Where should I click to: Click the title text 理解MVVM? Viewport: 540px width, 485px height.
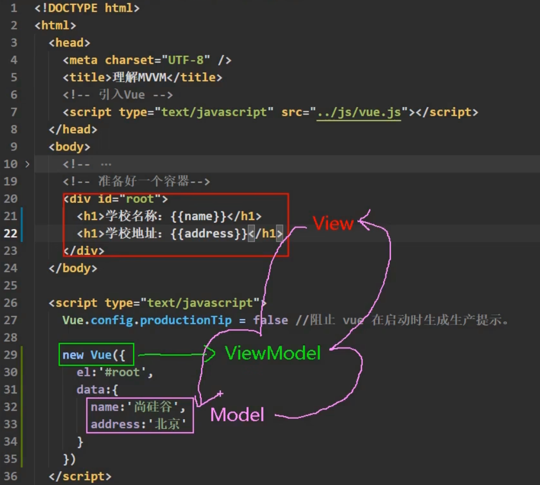(140, 77)
